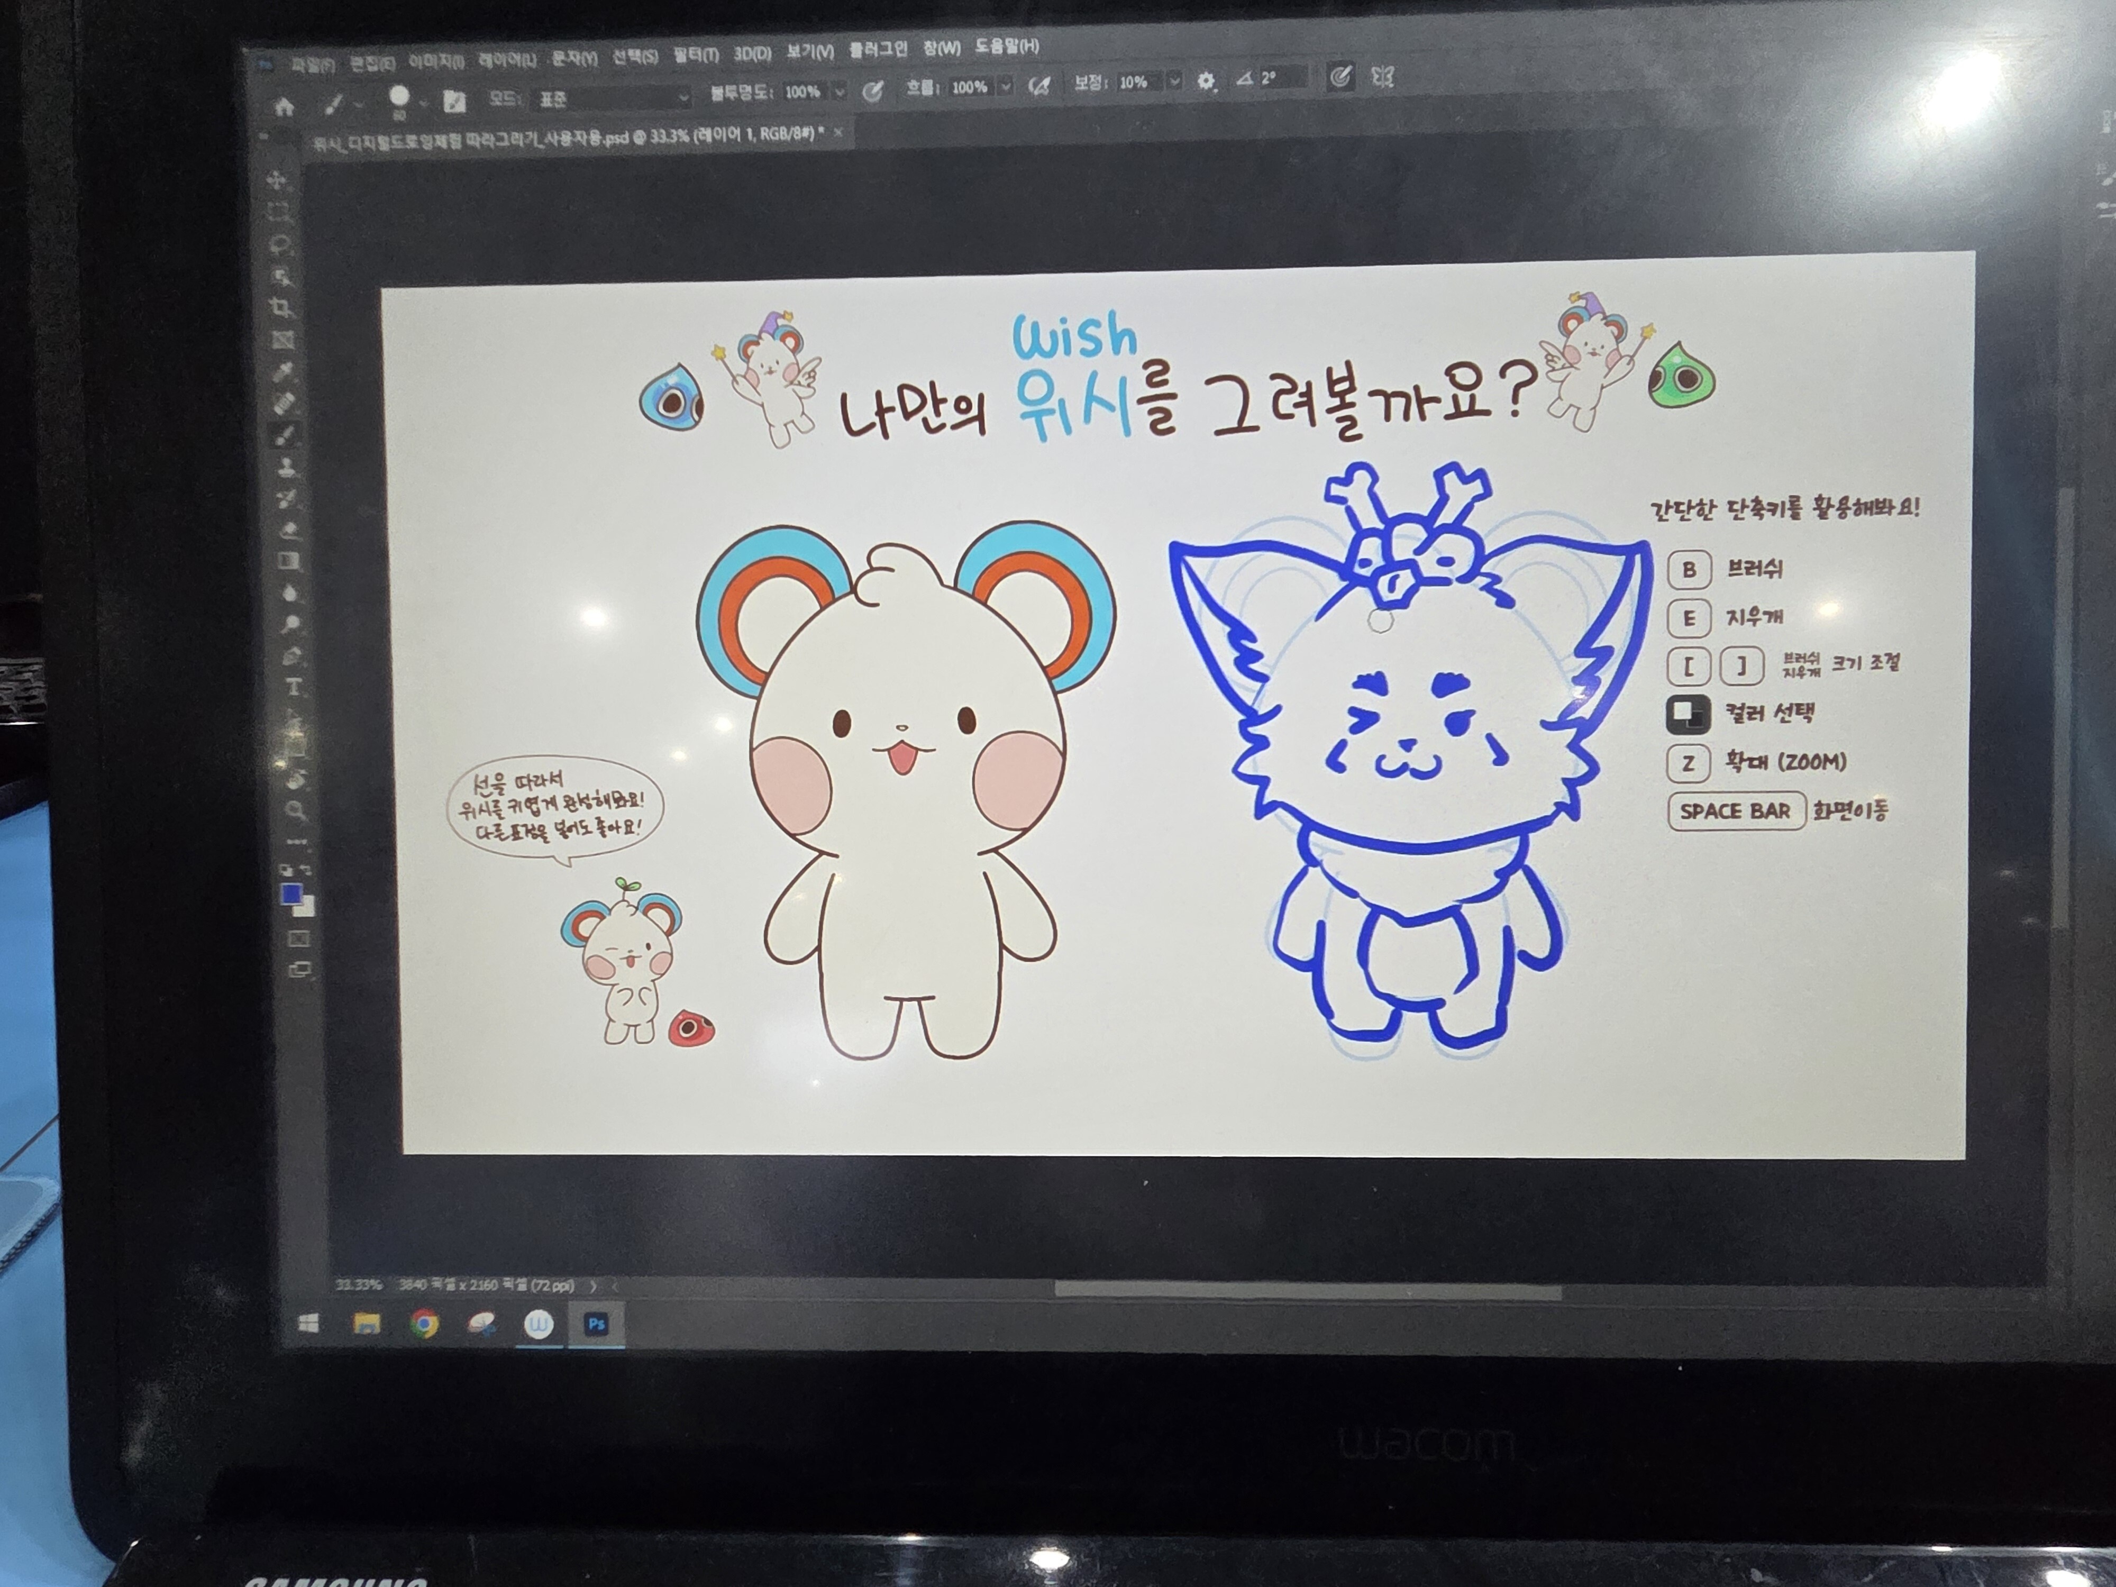This screenshot has height=1587, width=2116.
Task: Select the Horizontal Type tool
Action: (x=293, y=687)
